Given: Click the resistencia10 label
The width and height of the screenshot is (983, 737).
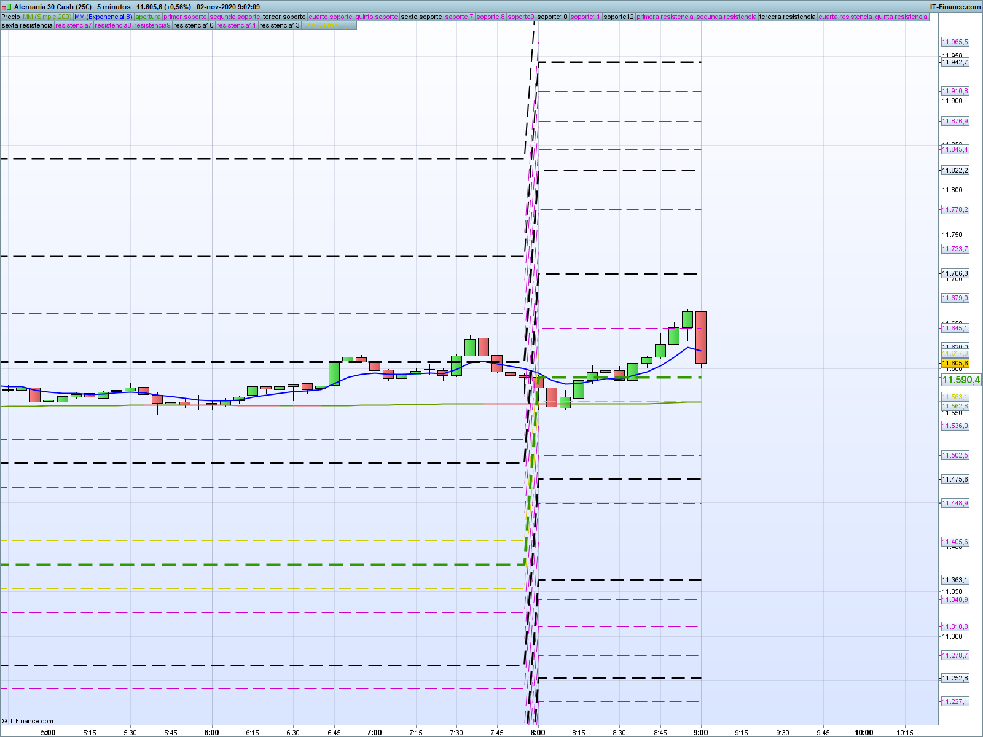Looking at the screenshot, I should click(x=194, y=25).
